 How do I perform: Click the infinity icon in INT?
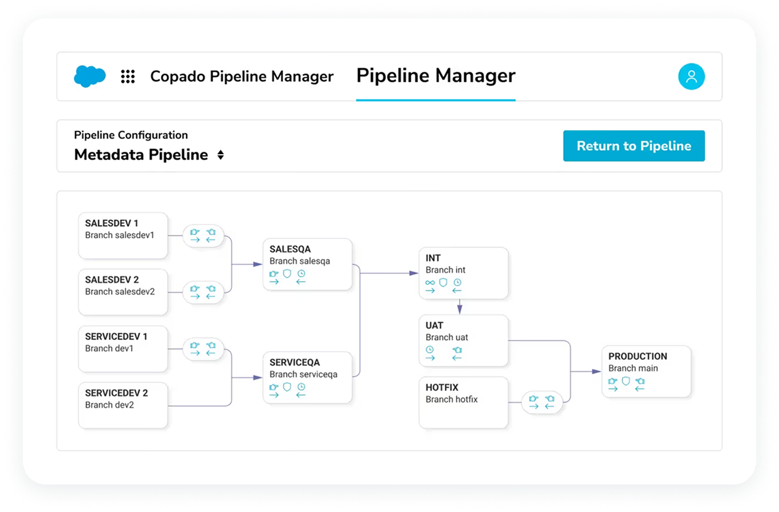click(430, 283)
